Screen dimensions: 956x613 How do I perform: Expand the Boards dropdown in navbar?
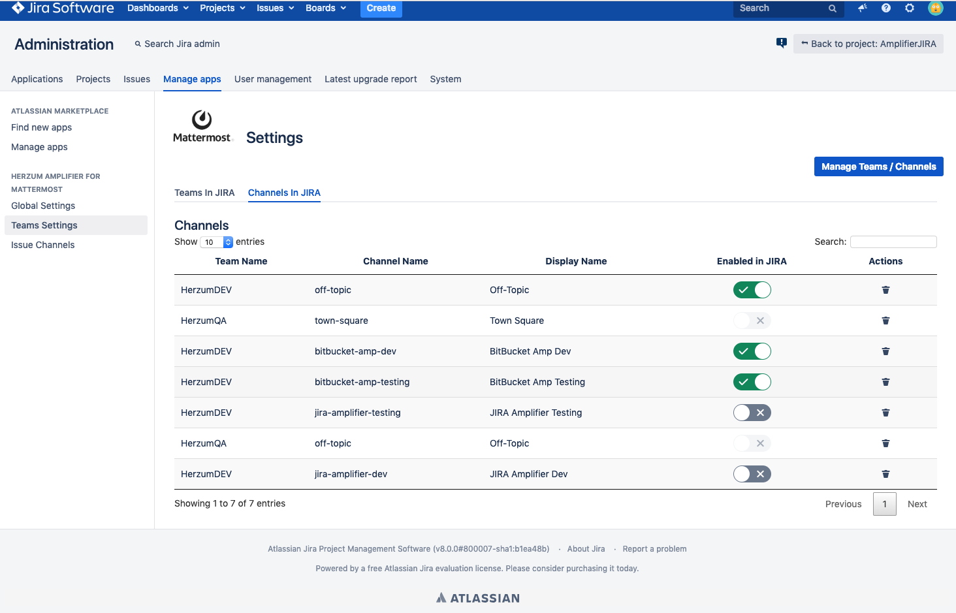pos(325,8)
